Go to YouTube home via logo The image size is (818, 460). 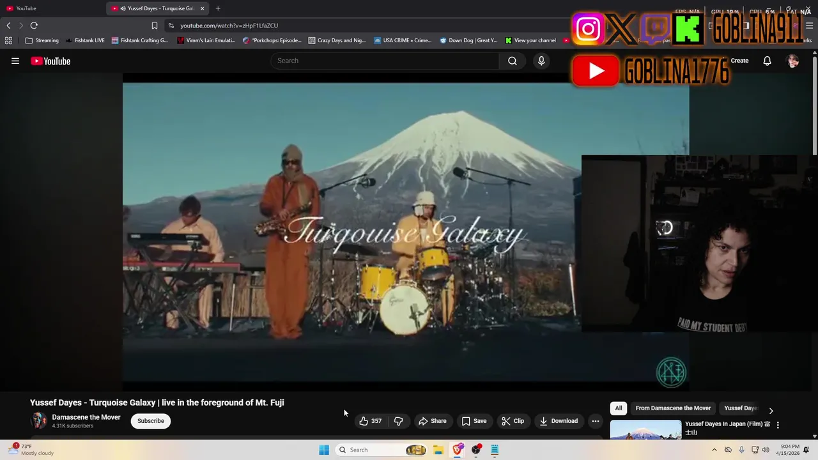pos(50,61)
